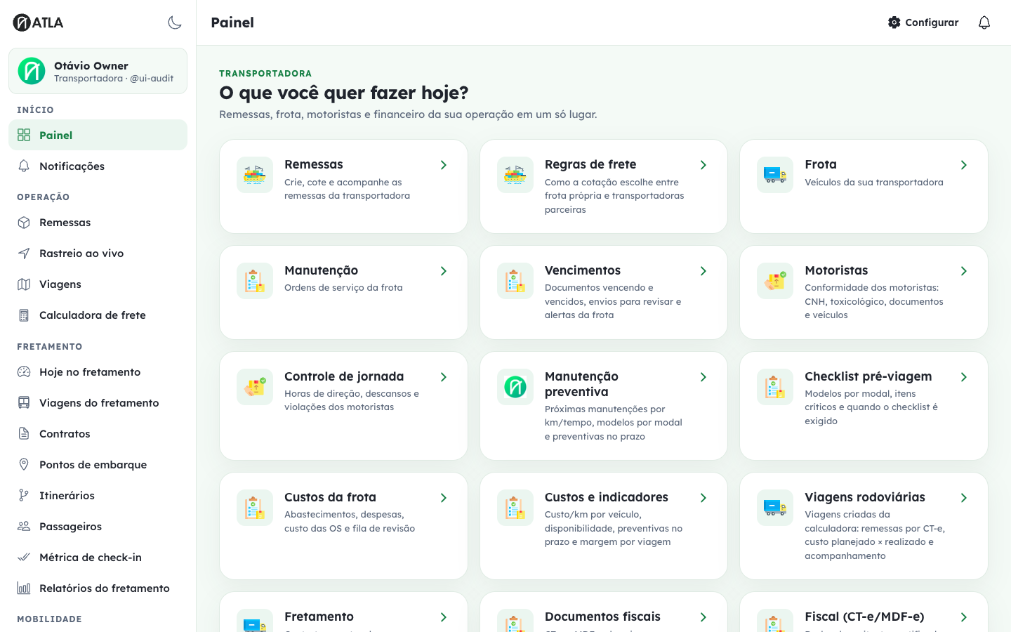Toggle dark mode with the moon icon
Image resolution: width=1011 pixels, height=632 pixels.
point(175,22)
